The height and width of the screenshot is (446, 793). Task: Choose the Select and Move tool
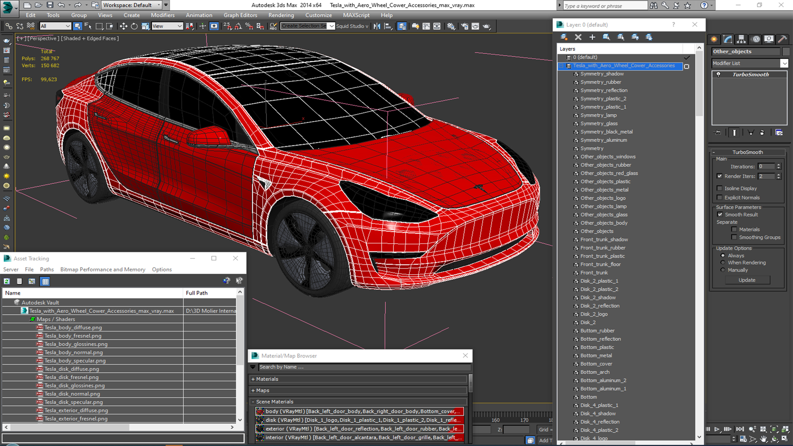click(x=123, y=26)
